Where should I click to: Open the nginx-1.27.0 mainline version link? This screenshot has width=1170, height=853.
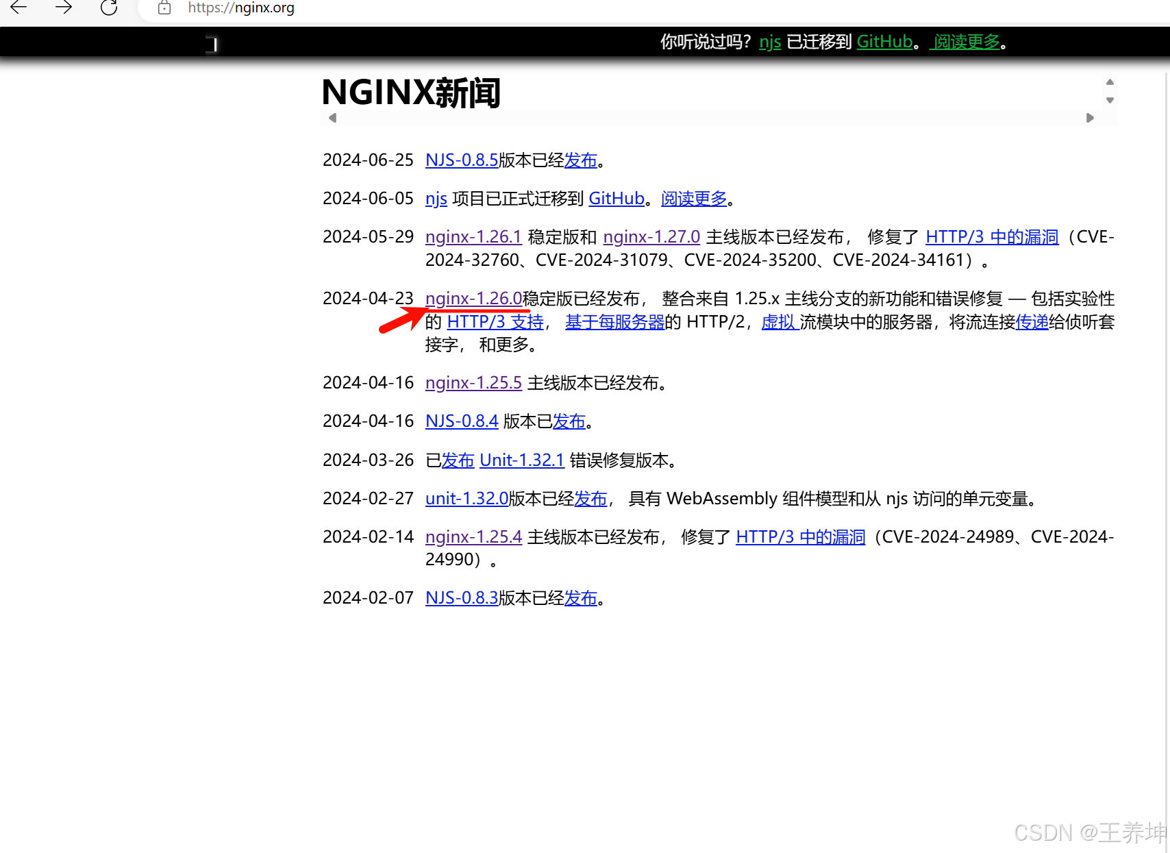click(x=651, y=237)
